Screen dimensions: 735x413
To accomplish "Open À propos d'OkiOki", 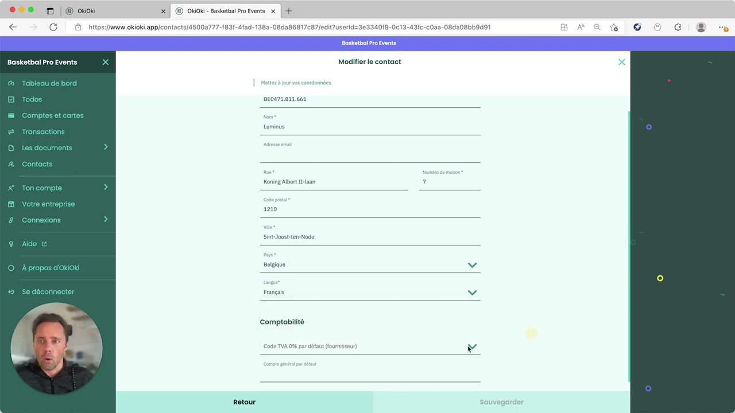I will [51, 268].
